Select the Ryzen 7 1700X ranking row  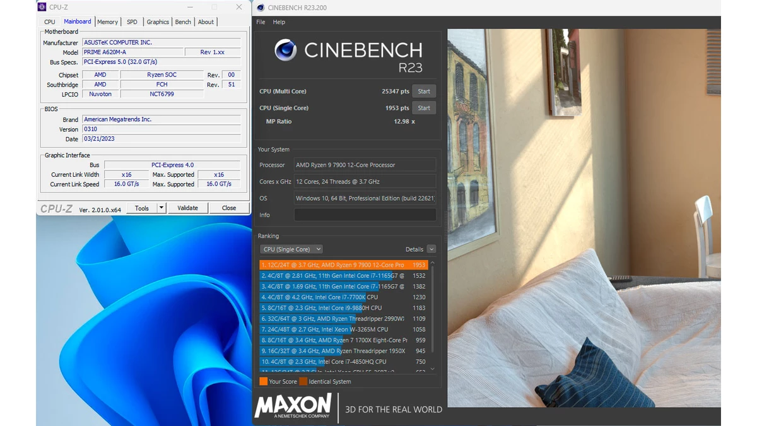pyautogui.click(x=344, y=340)
